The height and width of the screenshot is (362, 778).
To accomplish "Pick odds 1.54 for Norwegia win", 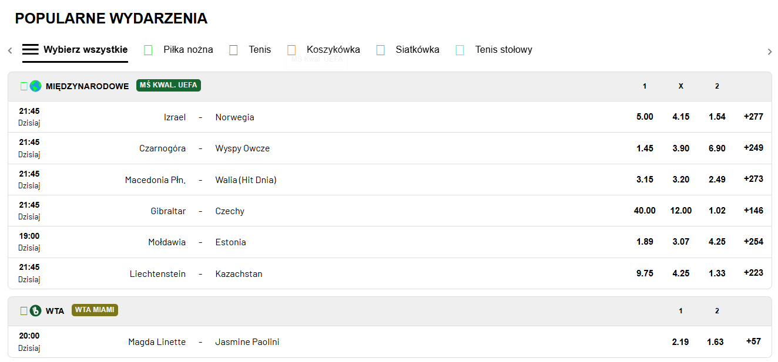I will (717, 117).
